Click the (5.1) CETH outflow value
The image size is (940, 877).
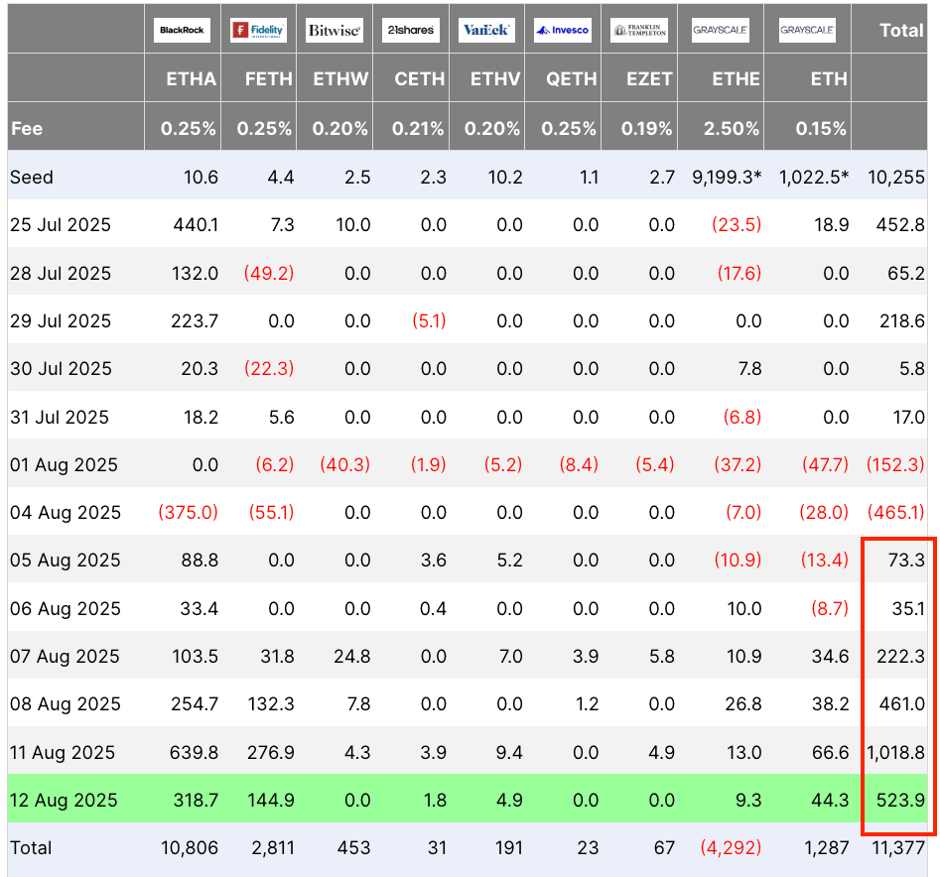(429, 321)
